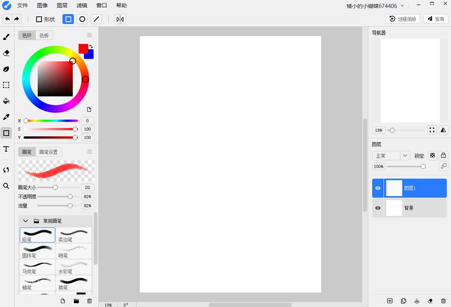The image size is (451, 307).
Task: Click the layer opacity 100% field
Action: 378,166
